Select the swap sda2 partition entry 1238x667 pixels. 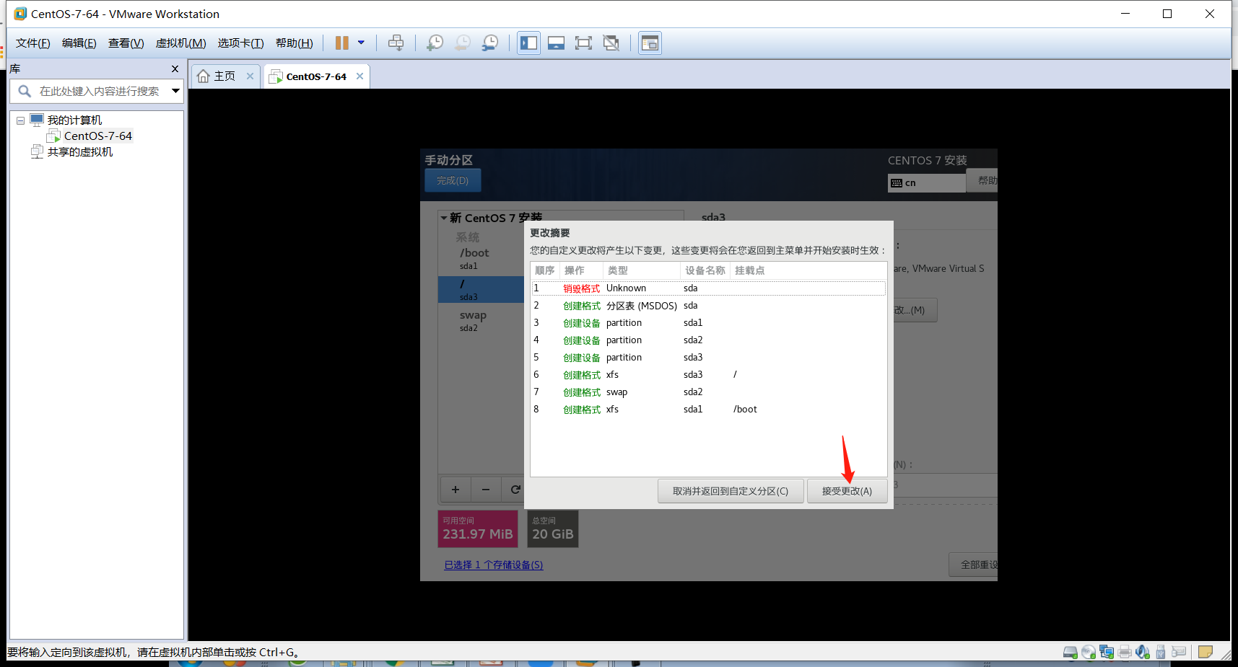pos(481,321)
